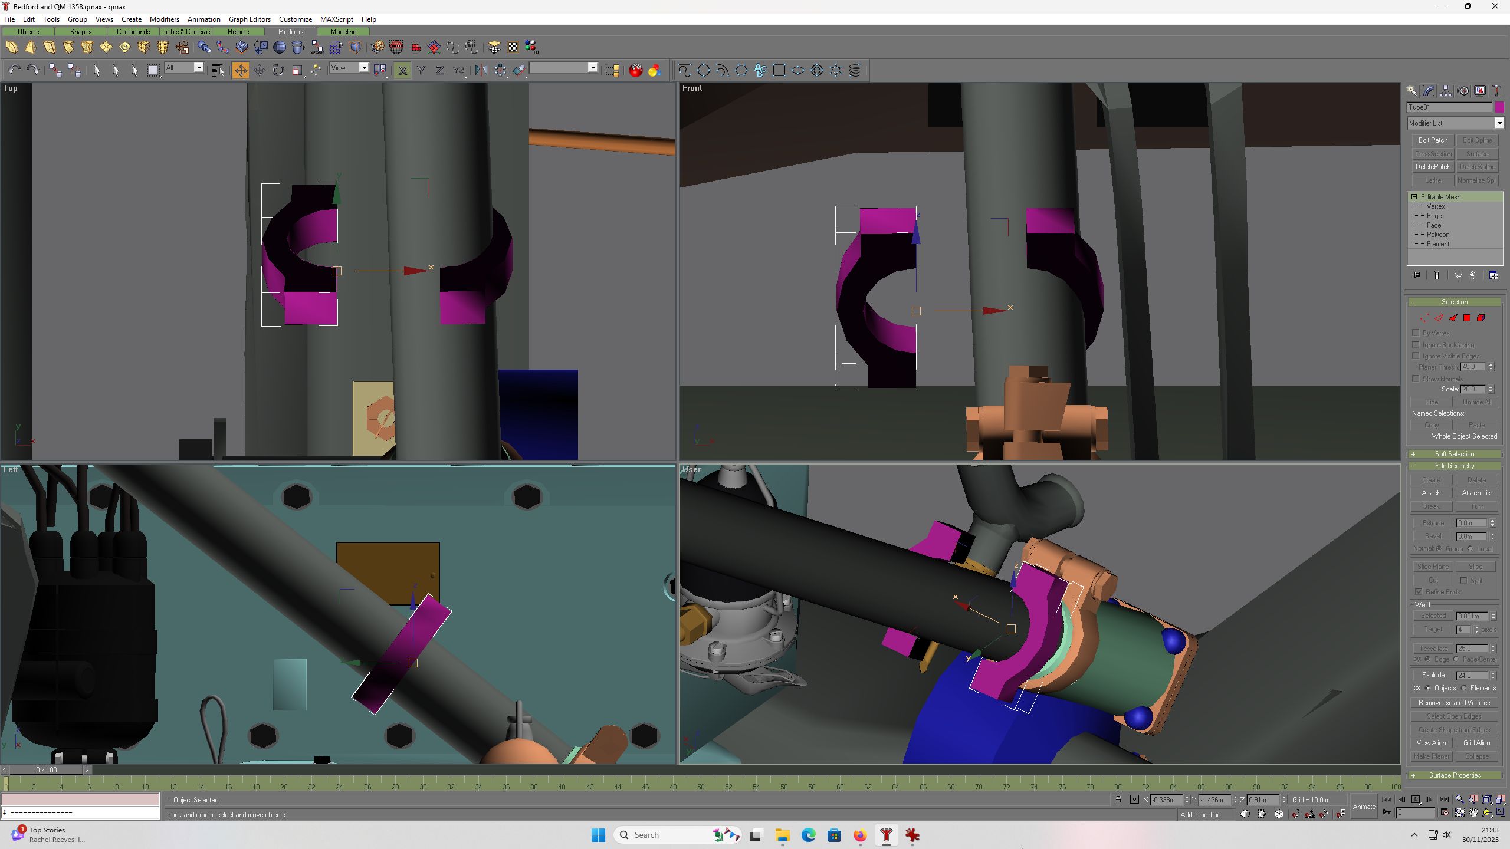Open the Modifier List dropdown
1510x849 pixels.
click(x=1455, y=123)
